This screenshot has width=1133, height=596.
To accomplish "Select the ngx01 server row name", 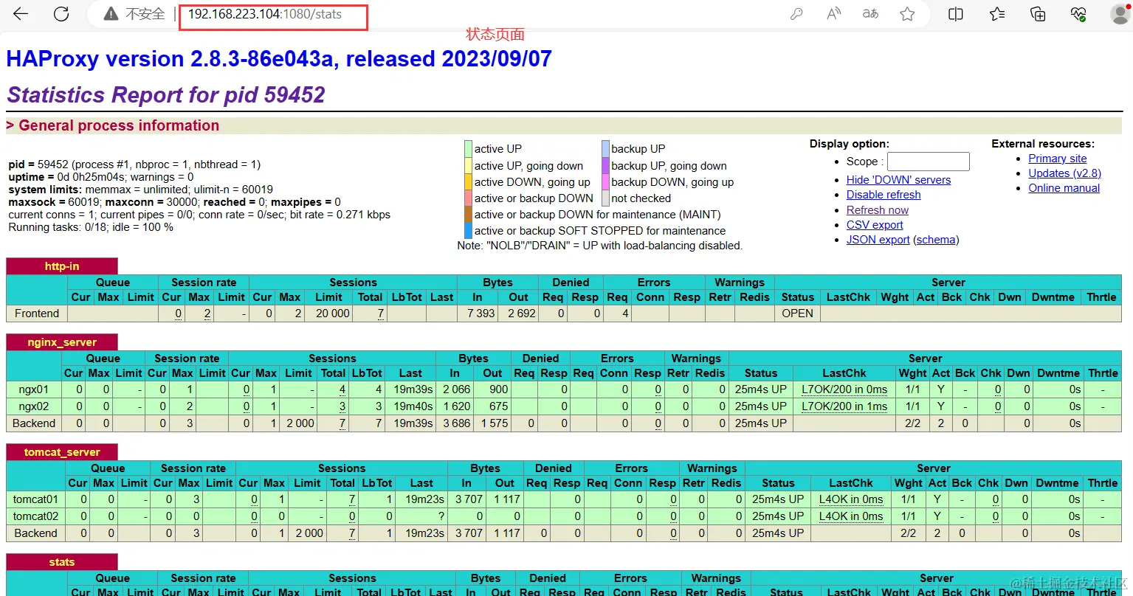I will (34, 389).
